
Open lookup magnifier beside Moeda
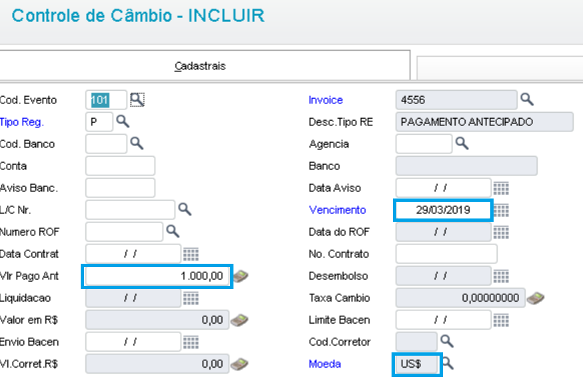point(448,364)
